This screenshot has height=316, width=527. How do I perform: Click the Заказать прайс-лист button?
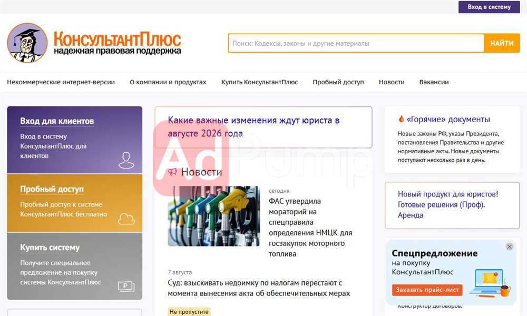427,290
